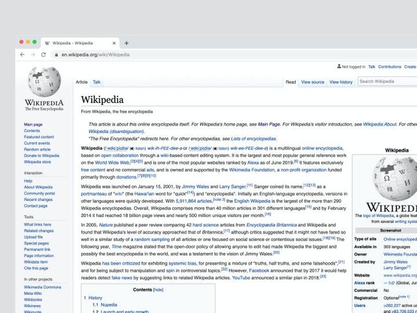Image resolution: width=417 pixels, height=313 pixels.
Task: Click the Wikipedia favicon in the tab
Action: pos(47,43)
